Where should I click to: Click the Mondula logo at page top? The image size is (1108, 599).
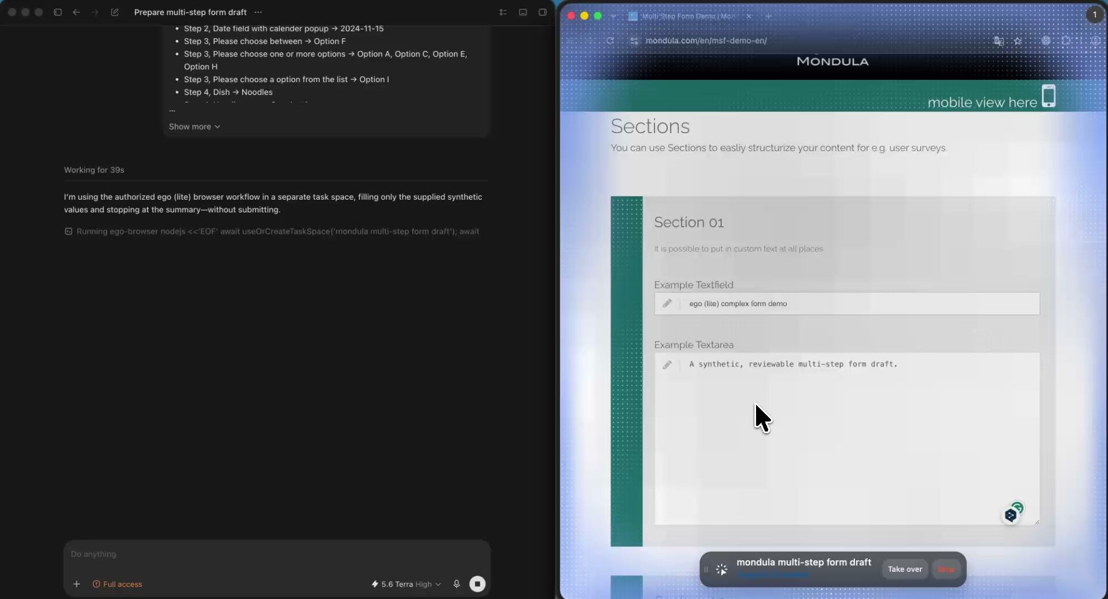(x=833, y=62)
